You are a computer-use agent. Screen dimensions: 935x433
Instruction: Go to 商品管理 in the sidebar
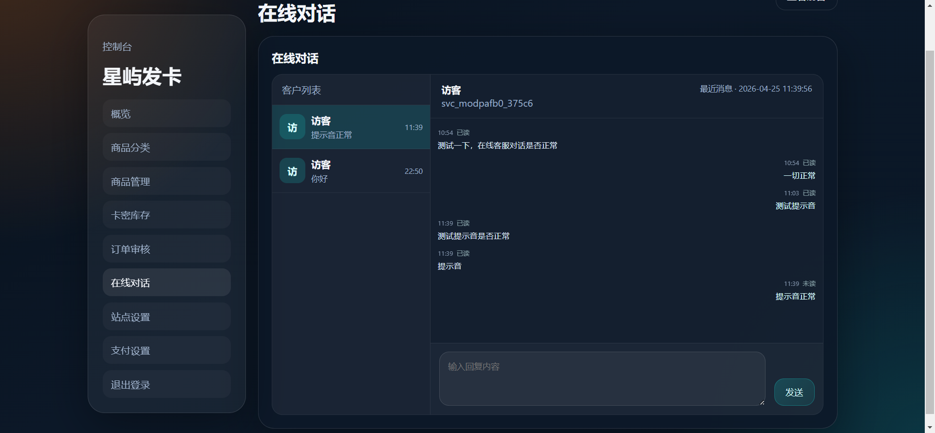coord(166,181)
